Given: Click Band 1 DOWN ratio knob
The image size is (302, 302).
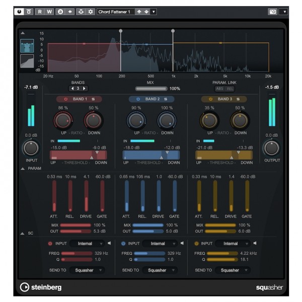Looking at the screenshot, I should pos(94,120).
